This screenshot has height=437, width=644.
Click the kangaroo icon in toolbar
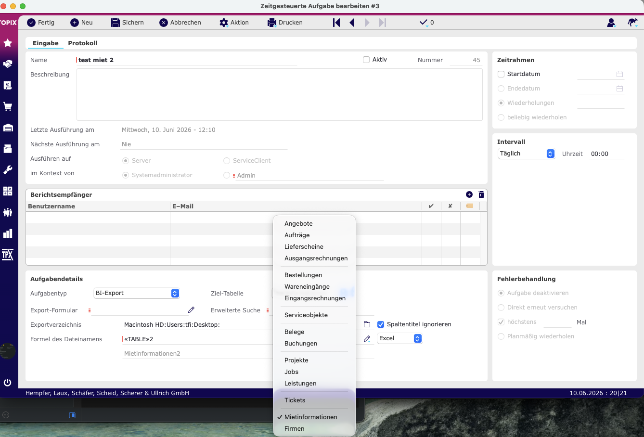click(x=632, y=23)
